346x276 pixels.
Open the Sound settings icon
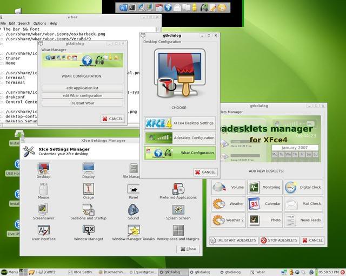pos(133,210)
